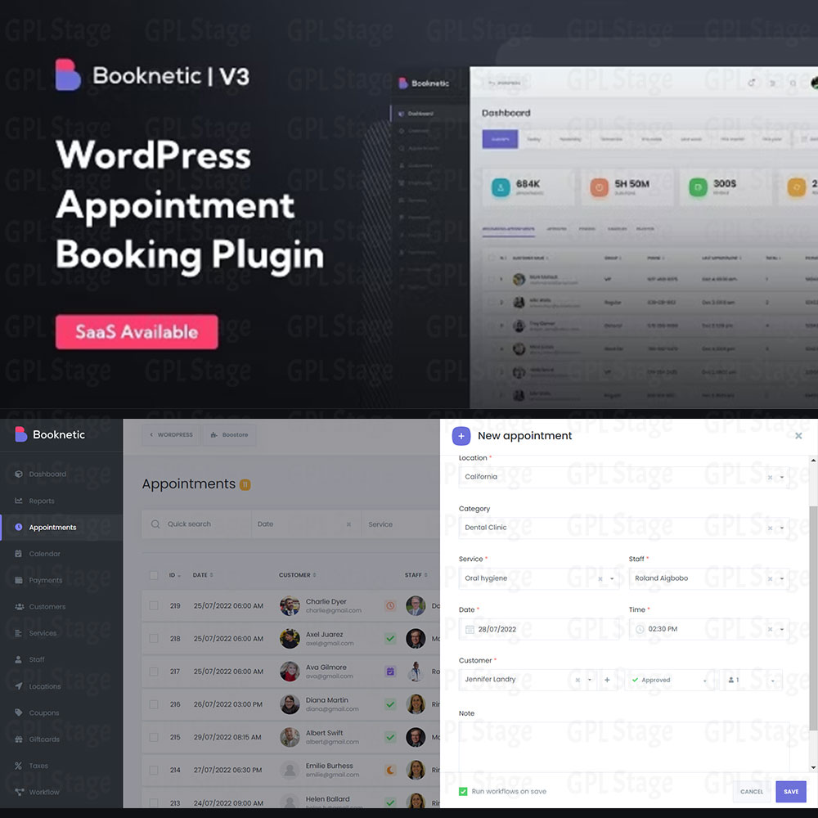The image size is (818, 818).
Task: Click the purple calendar status icon for Ava Gilmore
Action: [x=390, y=672]
